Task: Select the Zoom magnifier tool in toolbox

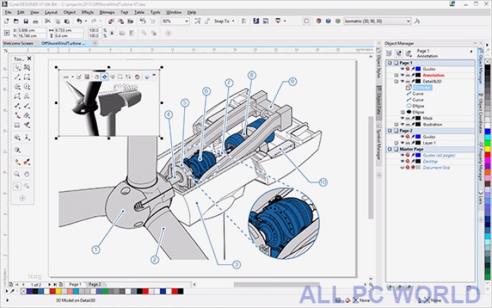Action: (x=17, y=174)
